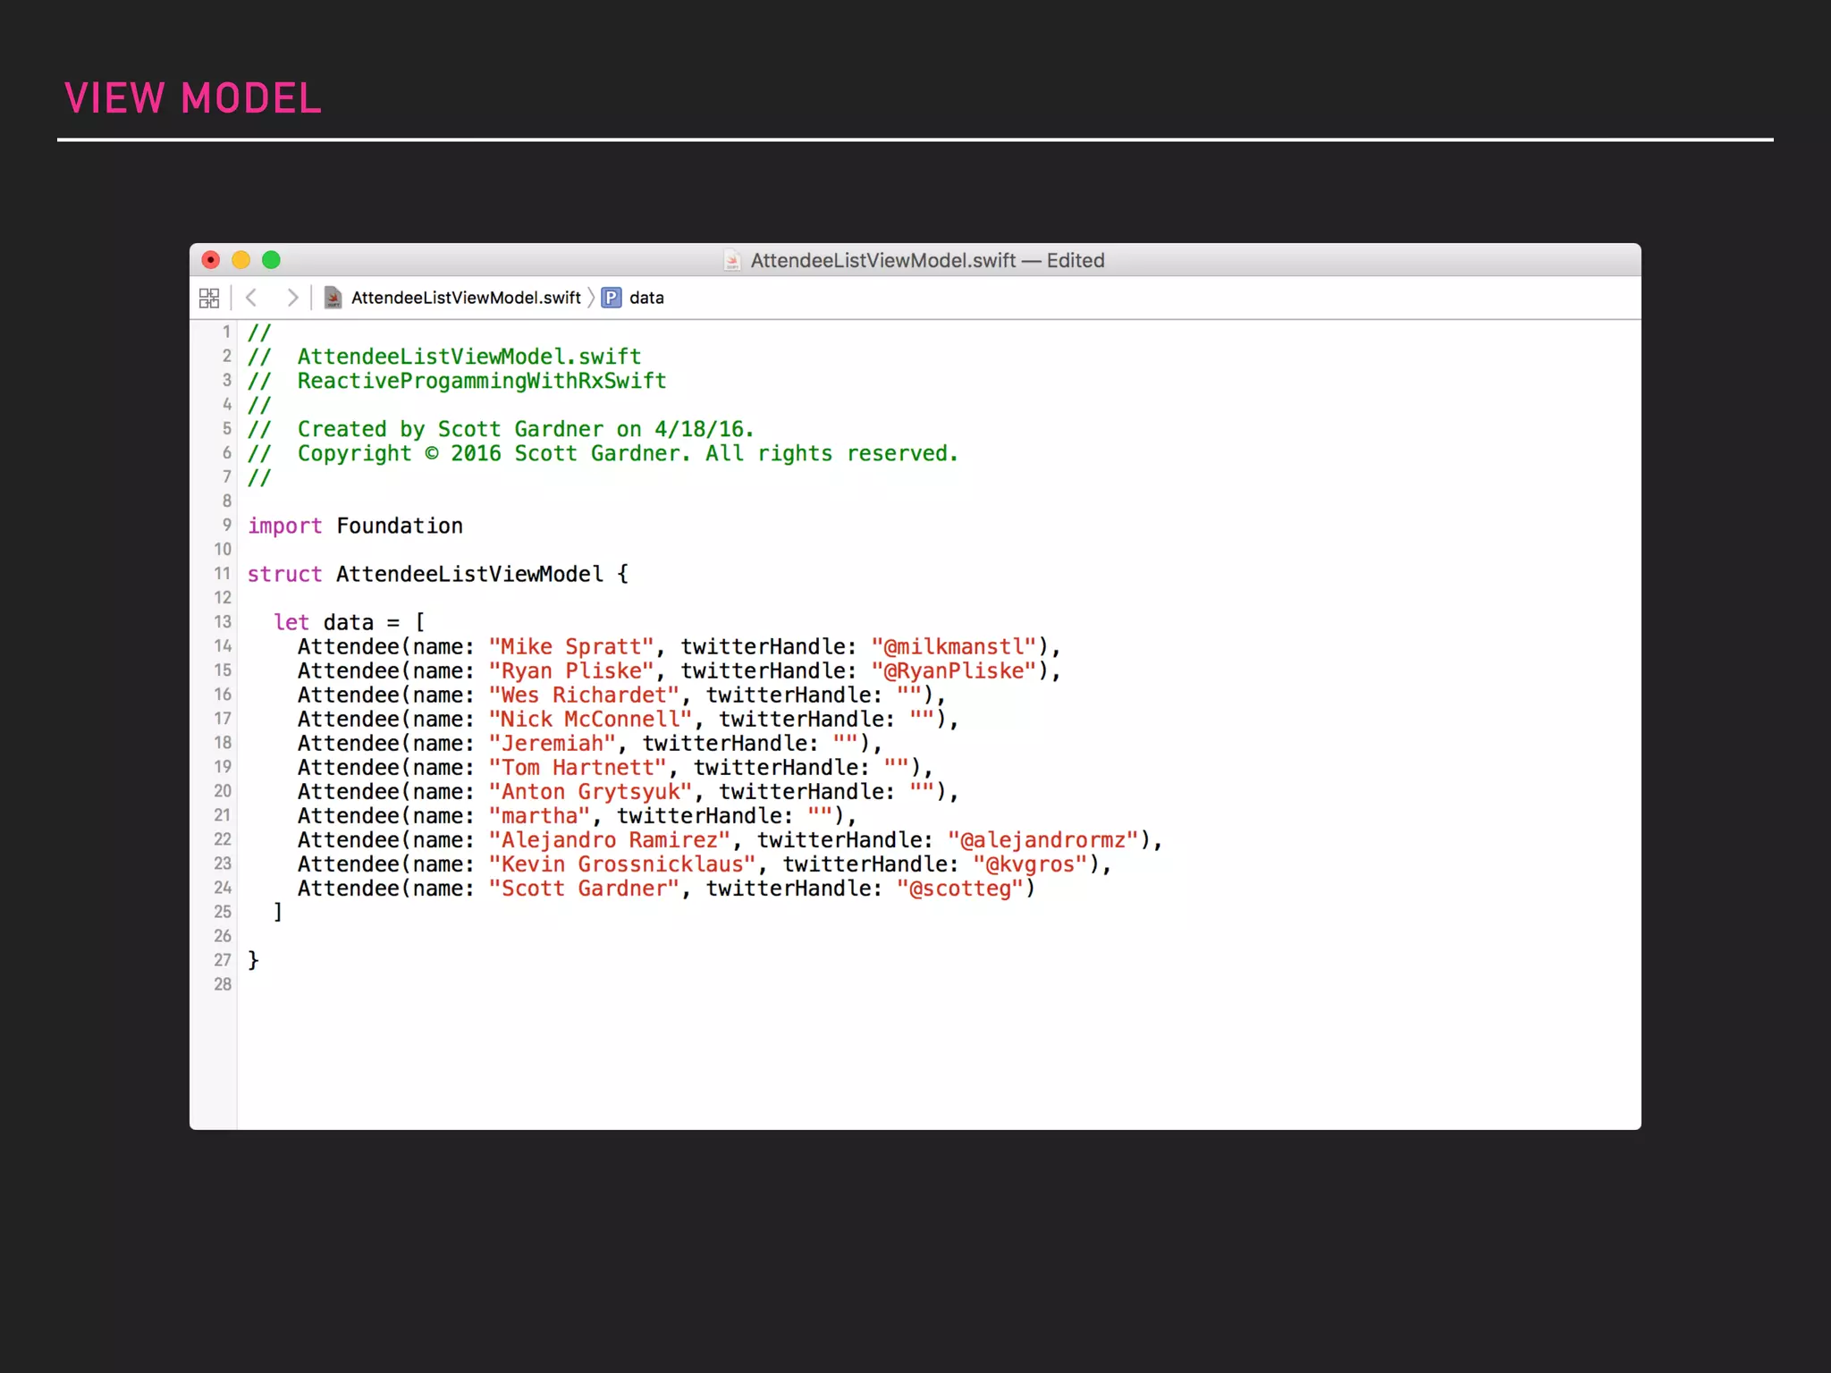1831x1373 pixels.
Task: Go forward with the right chevron
Action: [291, 298]
